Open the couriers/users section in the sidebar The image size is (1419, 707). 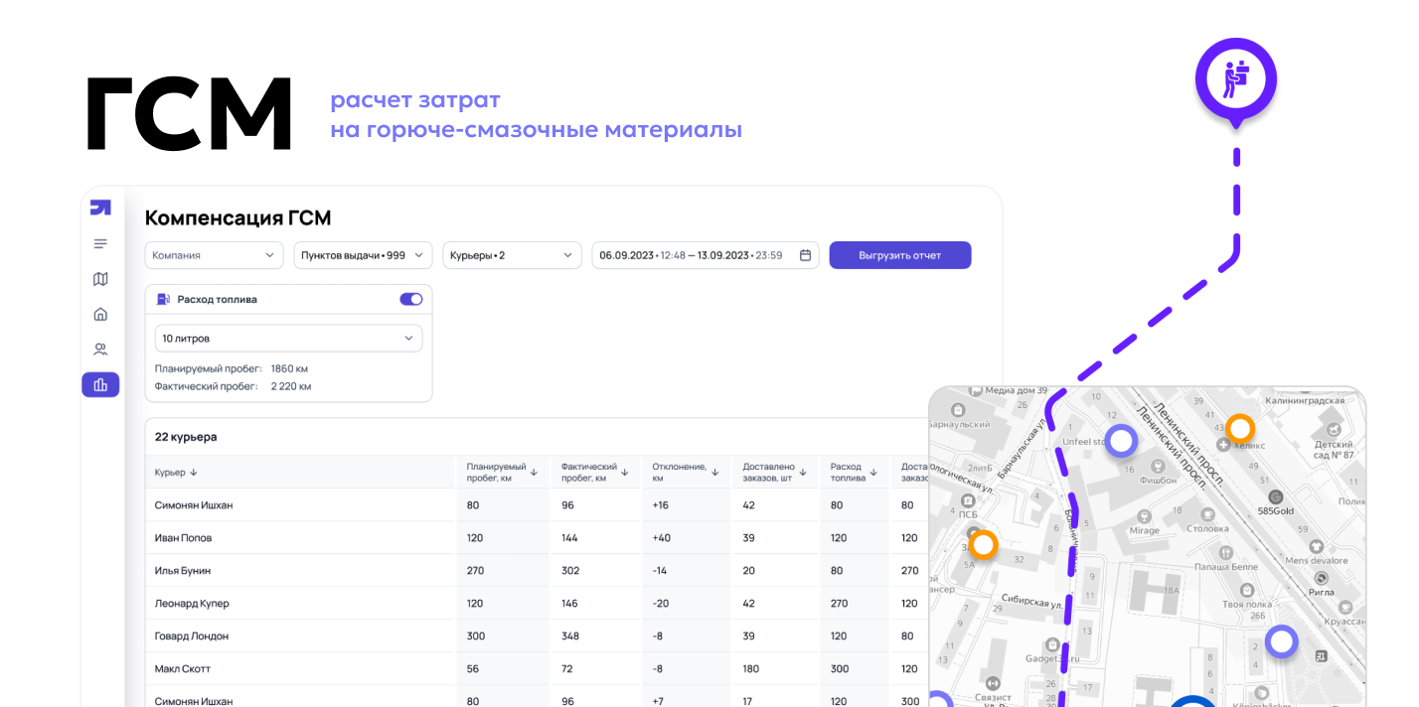(100, 350)
